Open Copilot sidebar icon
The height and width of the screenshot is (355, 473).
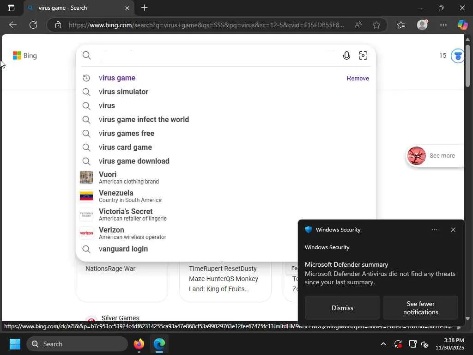[462, 25]
